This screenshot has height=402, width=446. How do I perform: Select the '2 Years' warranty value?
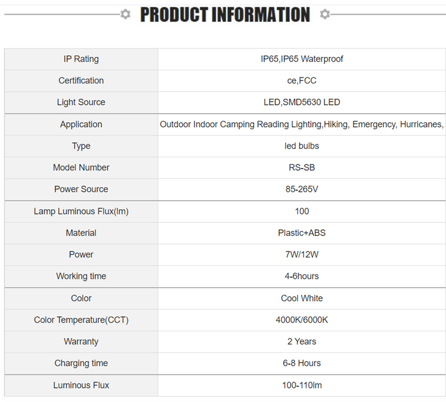pos(302,342)
